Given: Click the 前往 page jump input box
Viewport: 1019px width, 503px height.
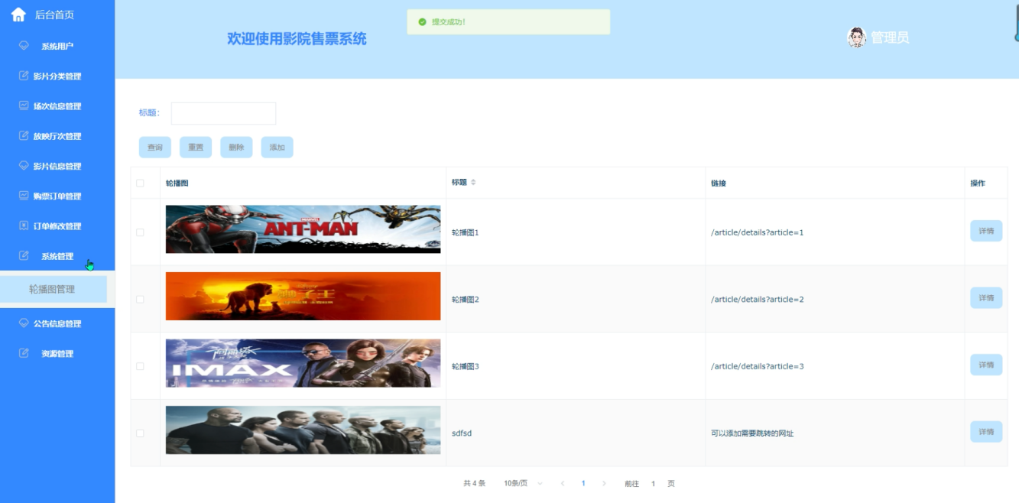Looking at the screenshot, I should (654, 483).
